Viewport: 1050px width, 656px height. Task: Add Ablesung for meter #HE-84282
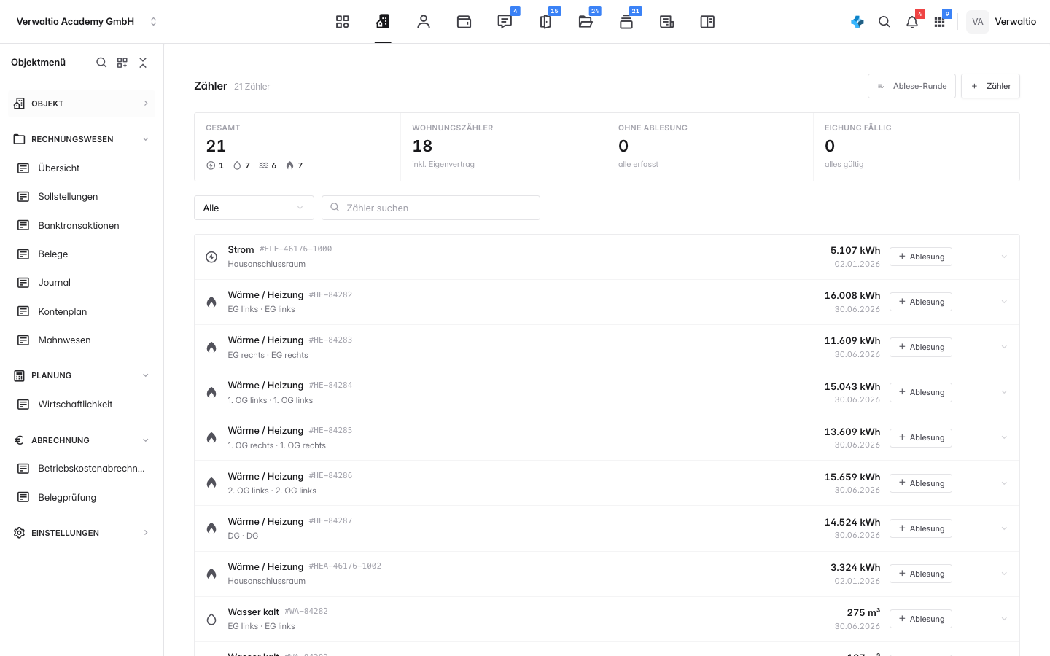point(921,302)
